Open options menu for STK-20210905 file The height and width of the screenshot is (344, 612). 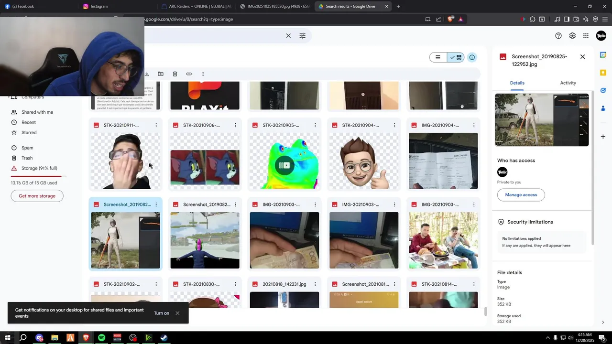coord(315,125)
